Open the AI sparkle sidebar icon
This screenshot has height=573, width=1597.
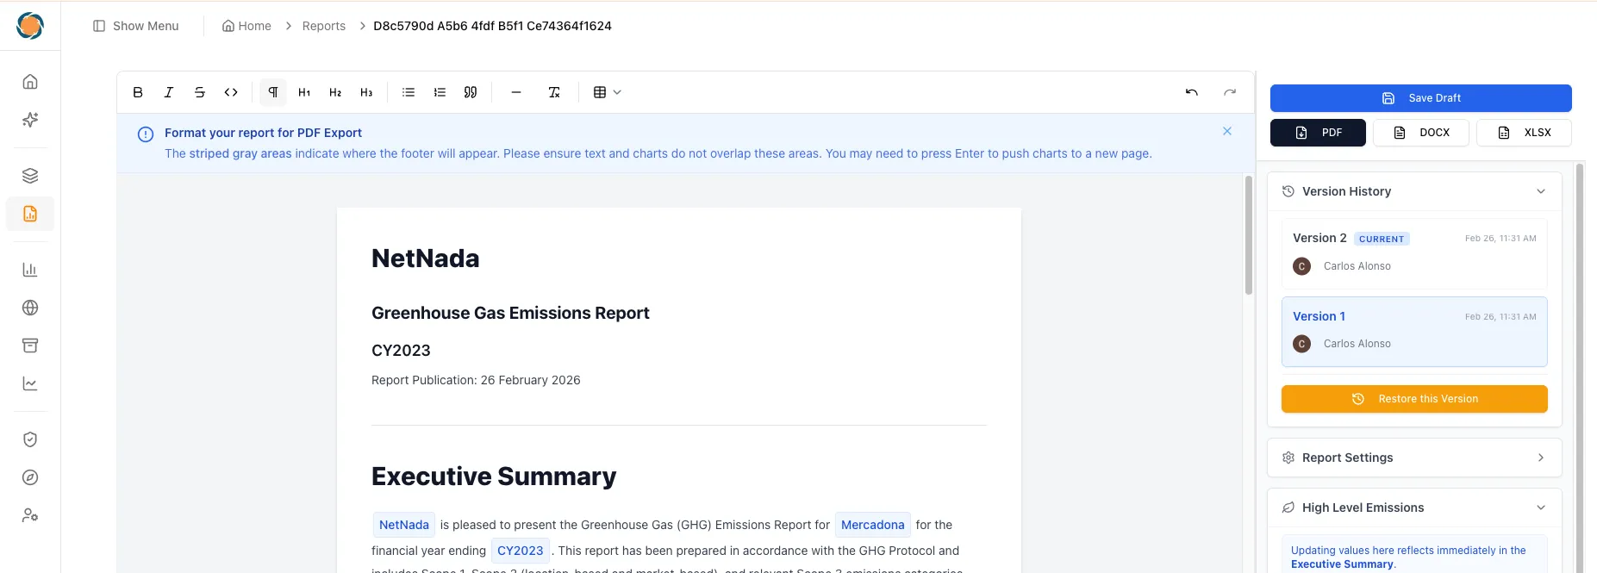30,120
